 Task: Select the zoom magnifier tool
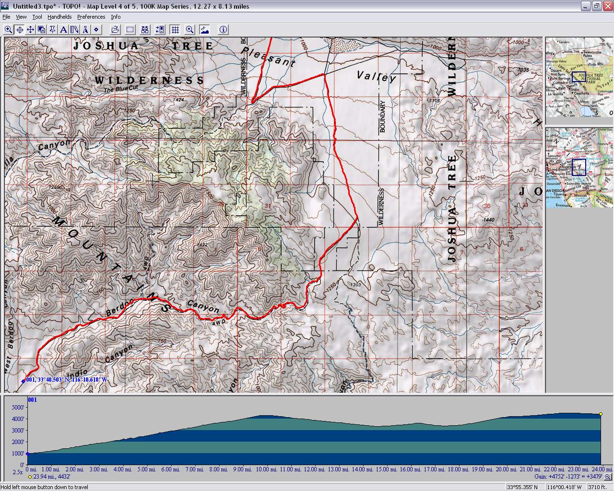(x=9, y=30)
